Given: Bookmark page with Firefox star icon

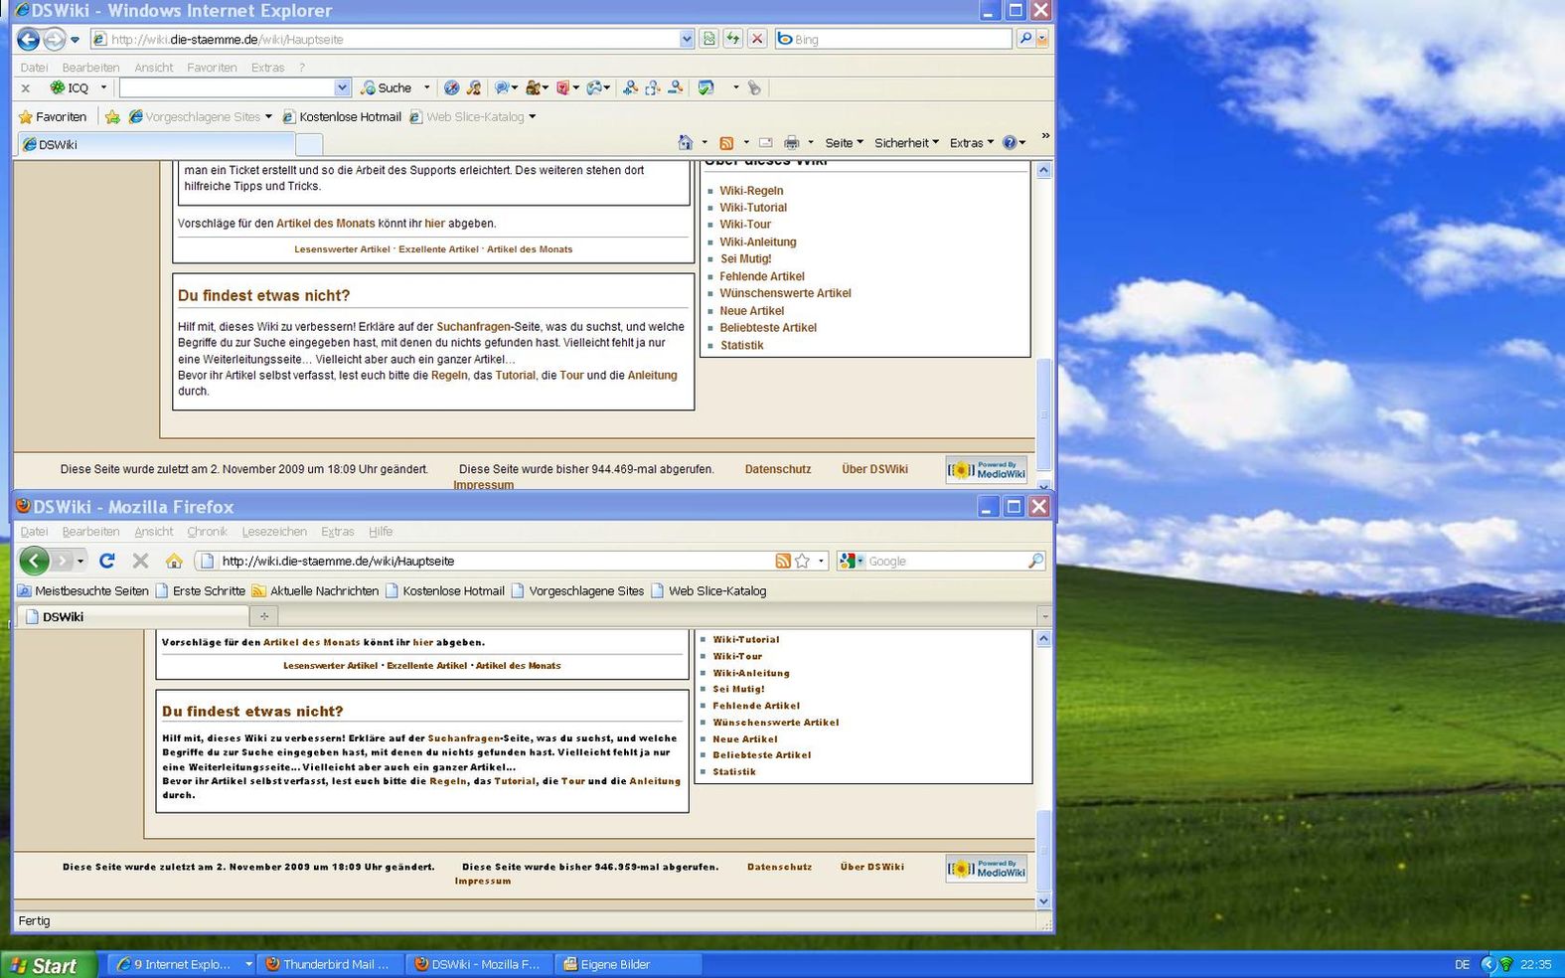Looking at the screenshot, I should click(802, 562).
